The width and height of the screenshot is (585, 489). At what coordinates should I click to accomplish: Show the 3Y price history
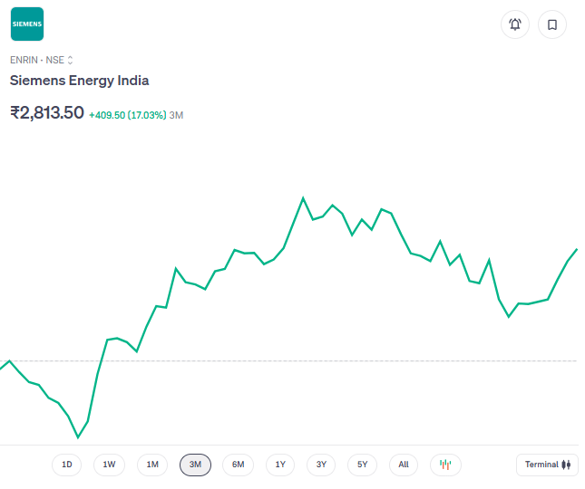321,465
